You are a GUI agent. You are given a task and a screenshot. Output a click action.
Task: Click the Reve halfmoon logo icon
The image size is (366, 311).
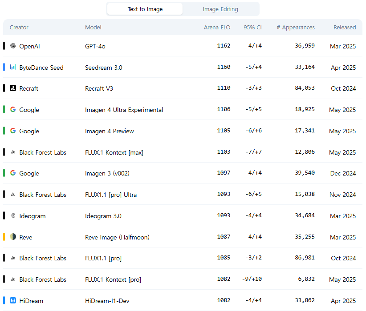pyautogui.click(x=13, y=237)
